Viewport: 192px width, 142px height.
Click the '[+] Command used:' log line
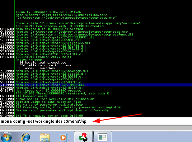tap(31, 96)
